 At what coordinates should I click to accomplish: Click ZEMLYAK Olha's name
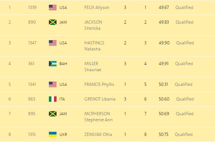98,134
